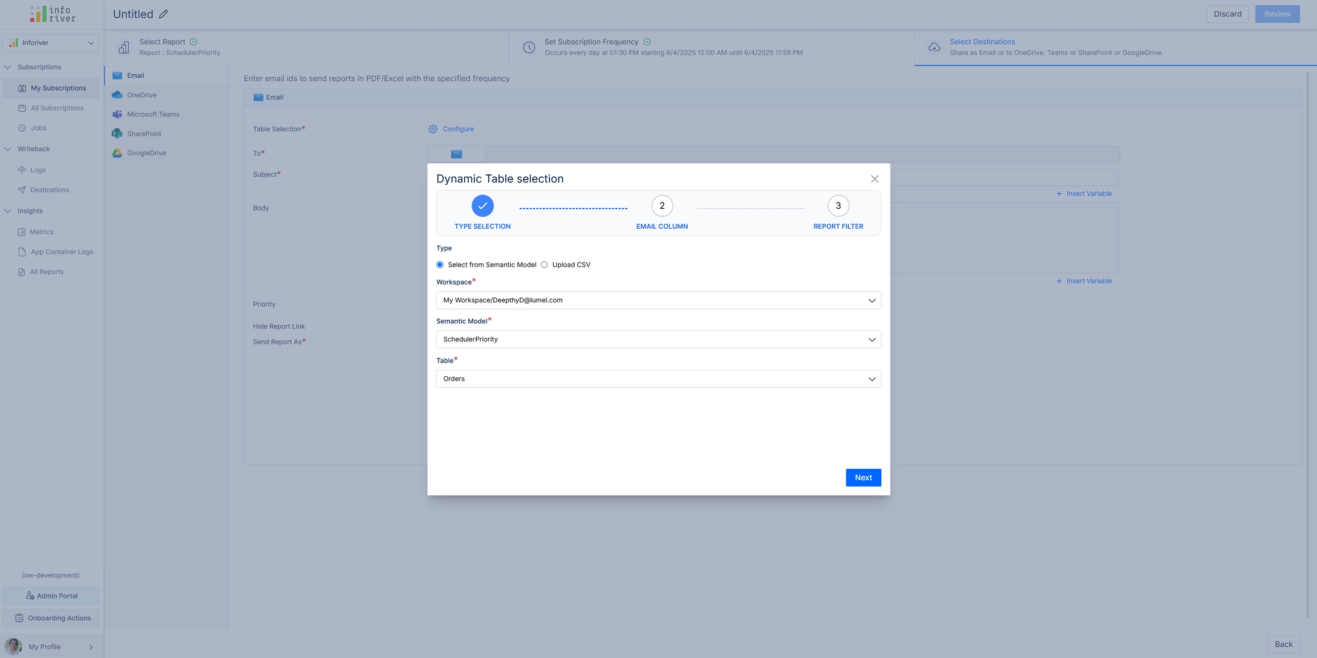This screenshot has width=1317, height=658.
Task: Click the Next button
Action: 863,478
